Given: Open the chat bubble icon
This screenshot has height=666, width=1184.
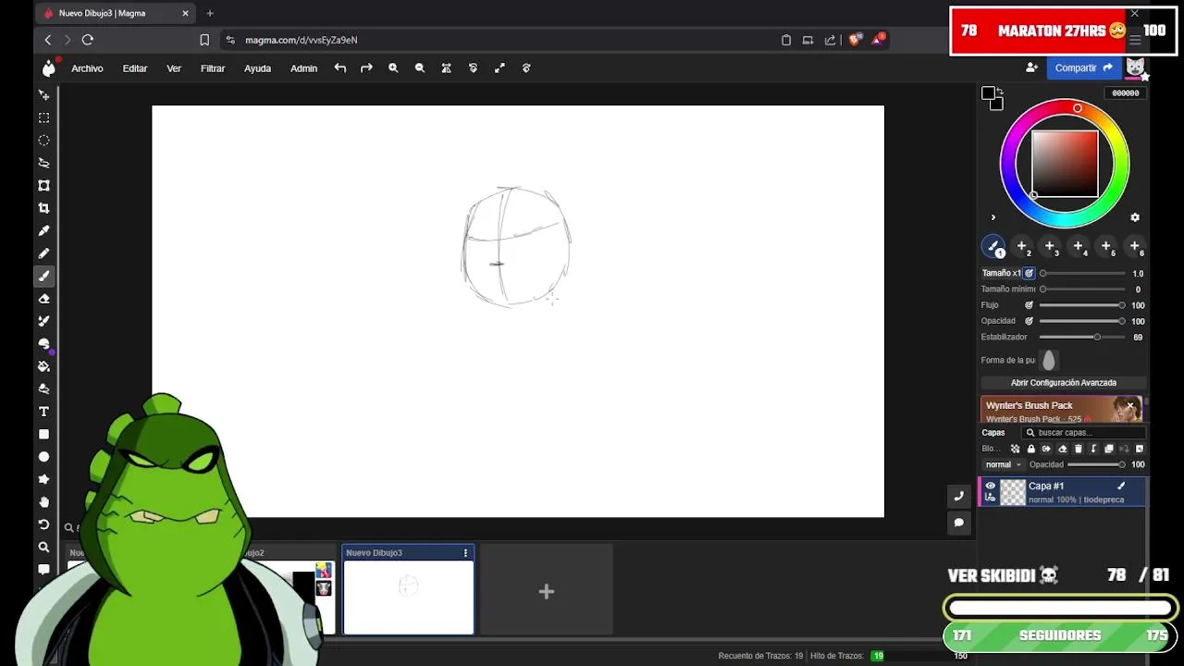Looking at the screenshot, I should (959, 523).
